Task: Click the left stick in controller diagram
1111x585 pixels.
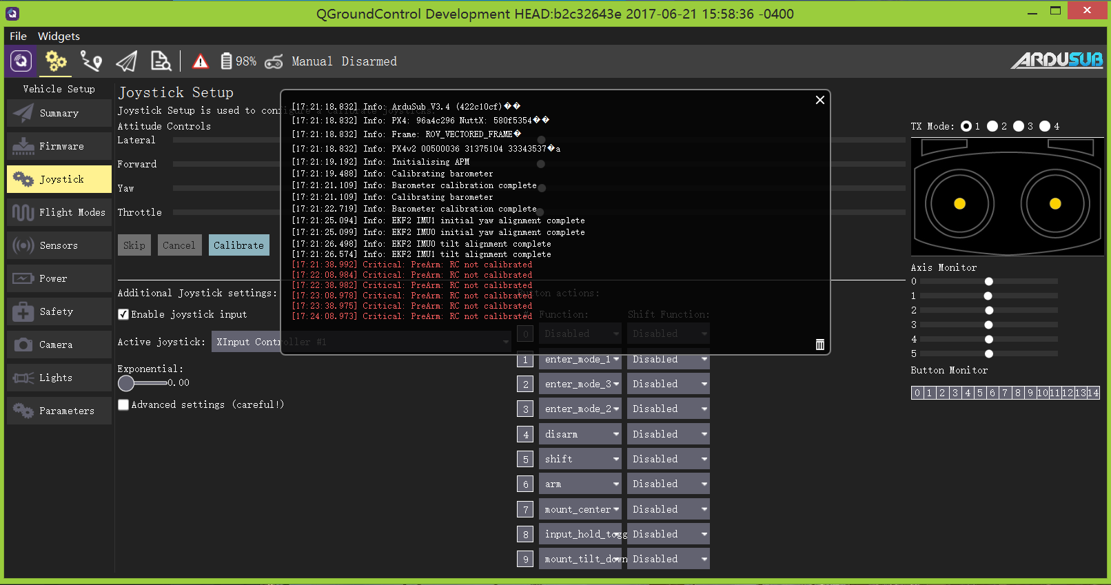Action: (959, 204)
